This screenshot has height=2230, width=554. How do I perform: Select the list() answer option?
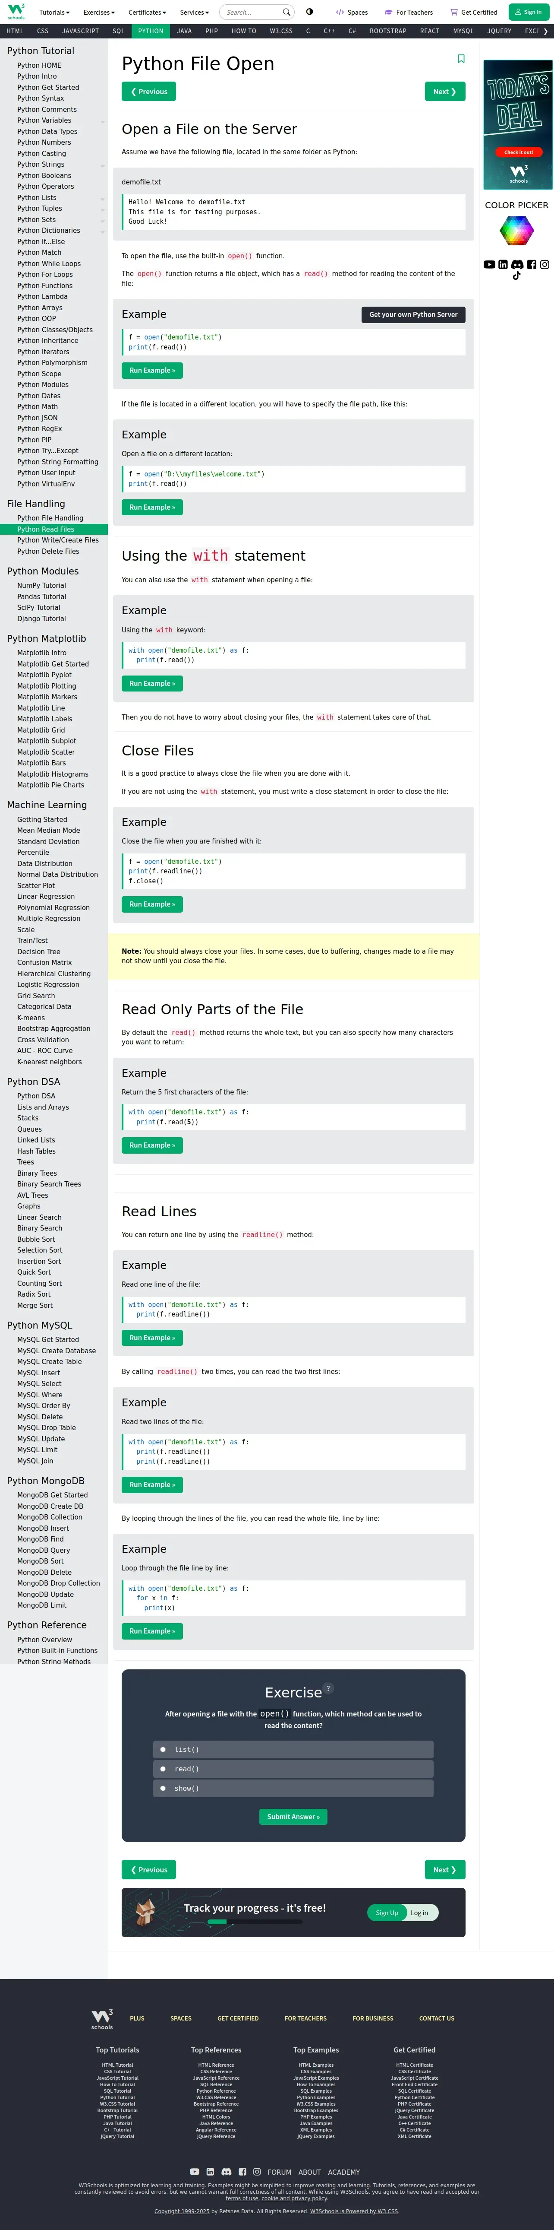pyautogui.click(x=294, y=1750)
